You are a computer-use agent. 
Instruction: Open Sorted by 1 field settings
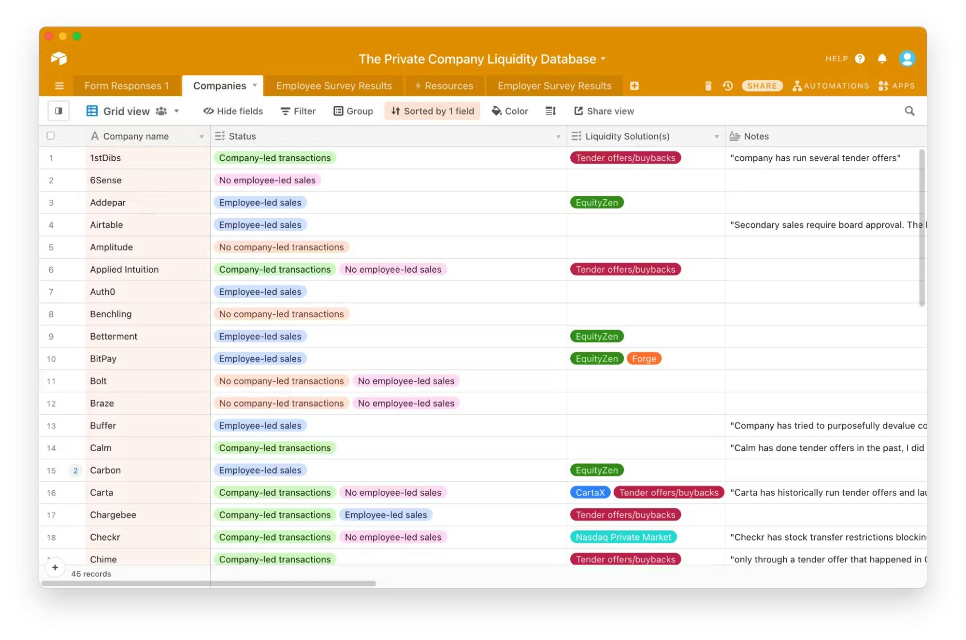[433, 111]
